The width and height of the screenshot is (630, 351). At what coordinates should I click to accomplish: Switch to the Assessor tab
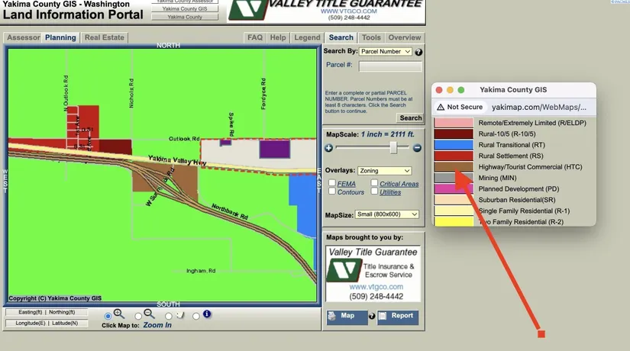pyautogui.click(x=23, y=37)
